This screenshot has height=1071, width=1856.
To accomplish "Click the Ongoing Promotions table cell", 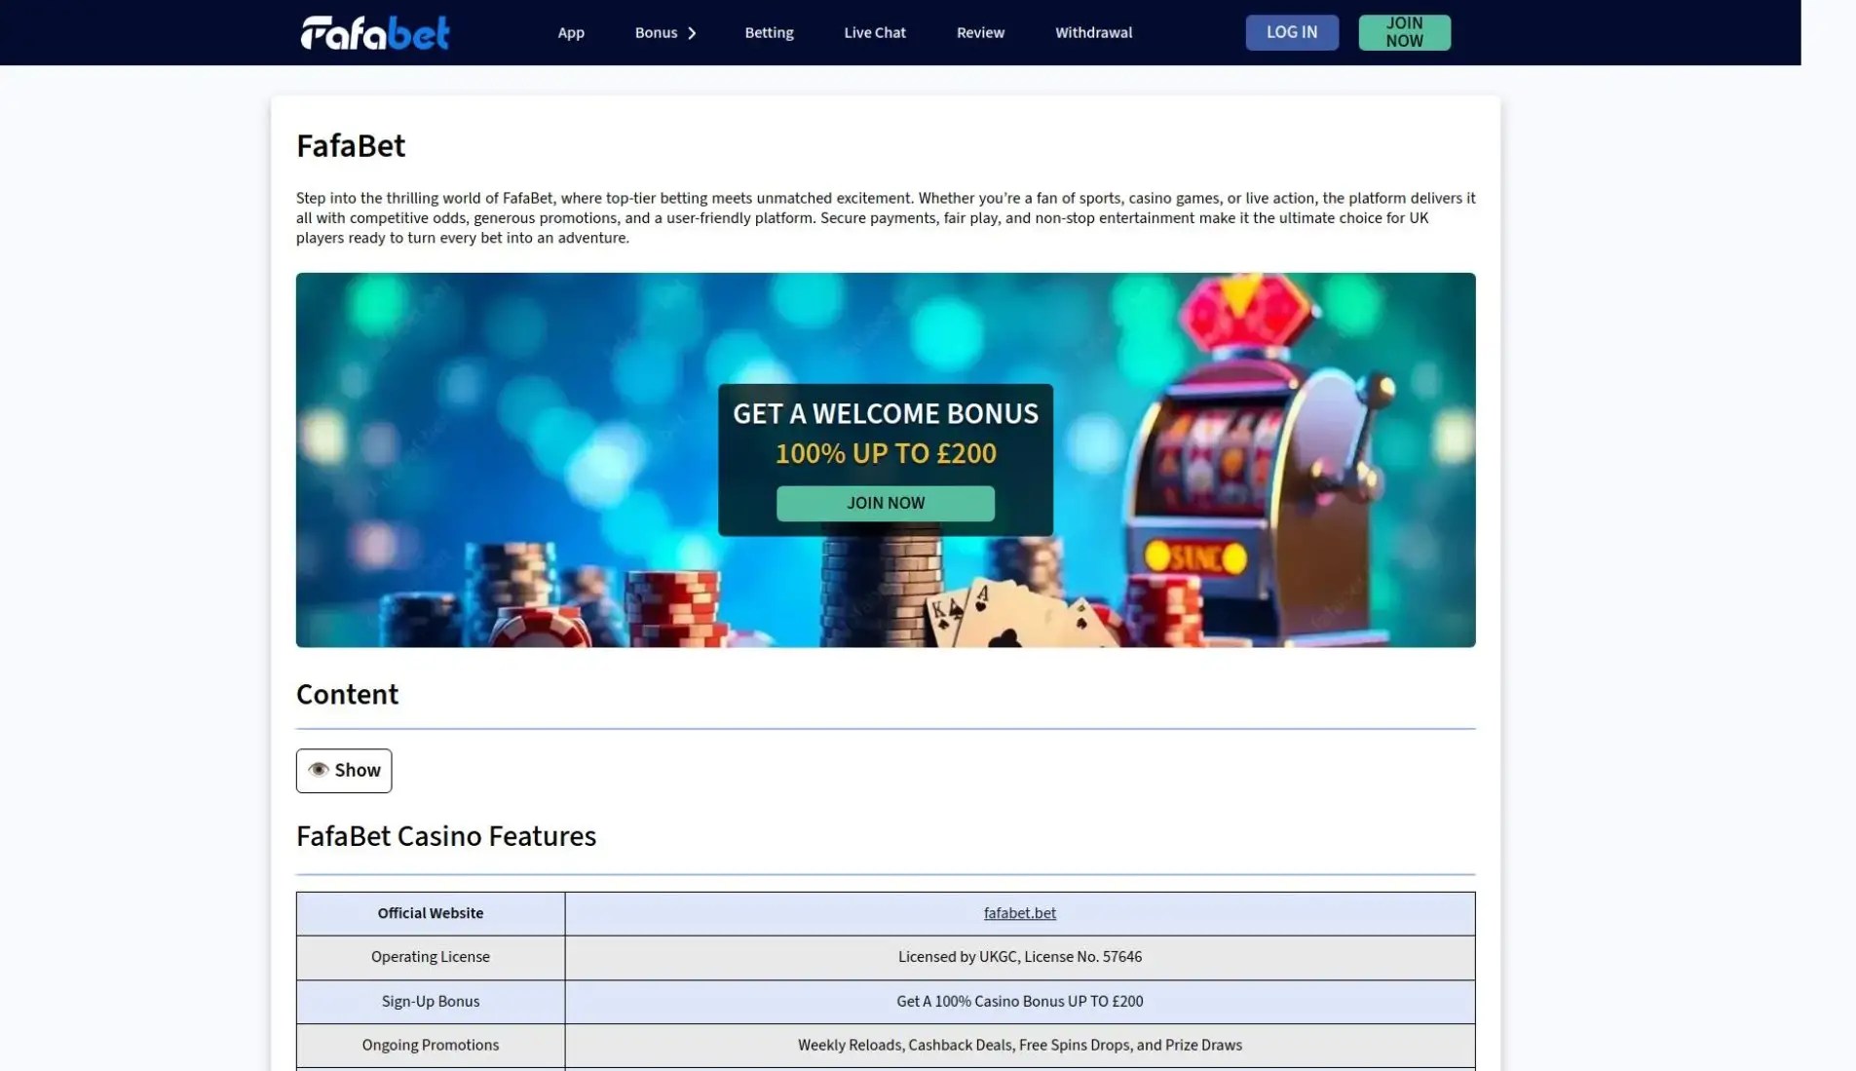I will pos(431,1045).
